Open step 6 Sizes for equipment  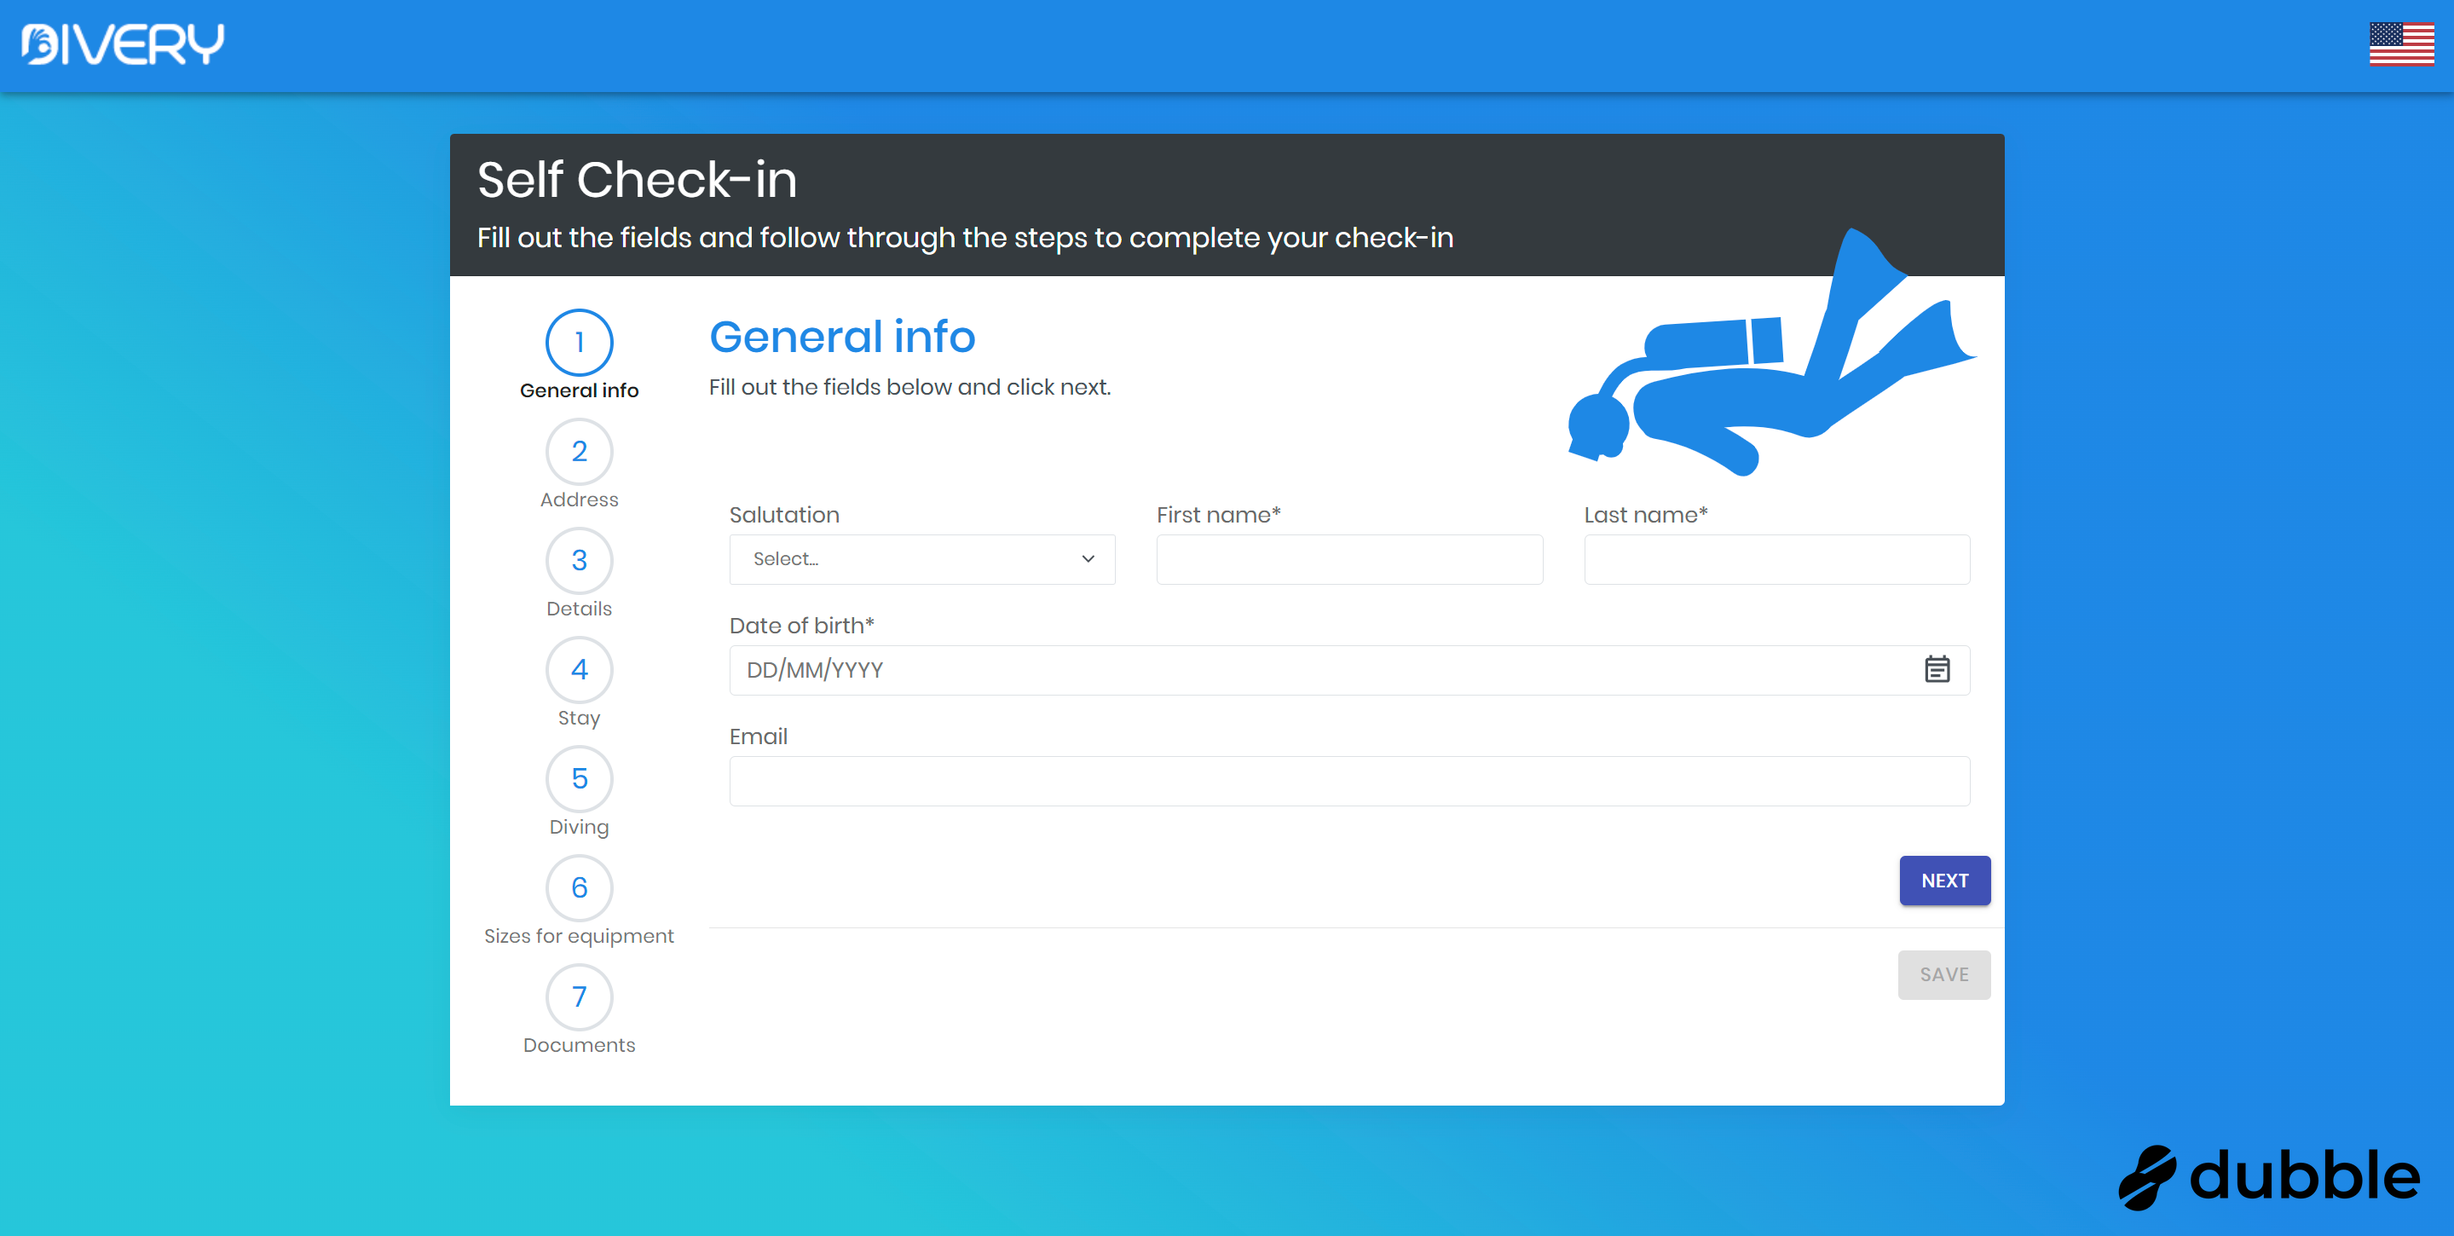578,888
